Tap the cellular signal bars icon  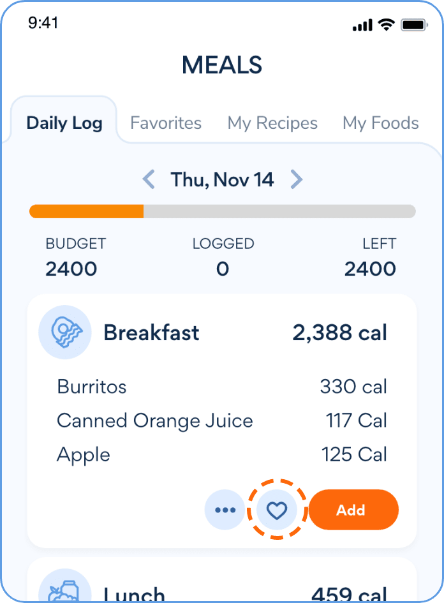(x=362, y=26)
